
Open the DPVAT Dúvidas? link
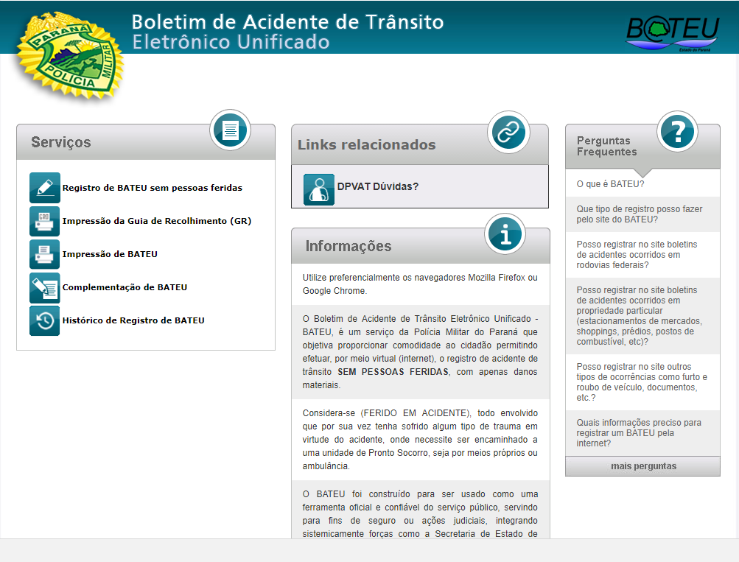[377, 187]
